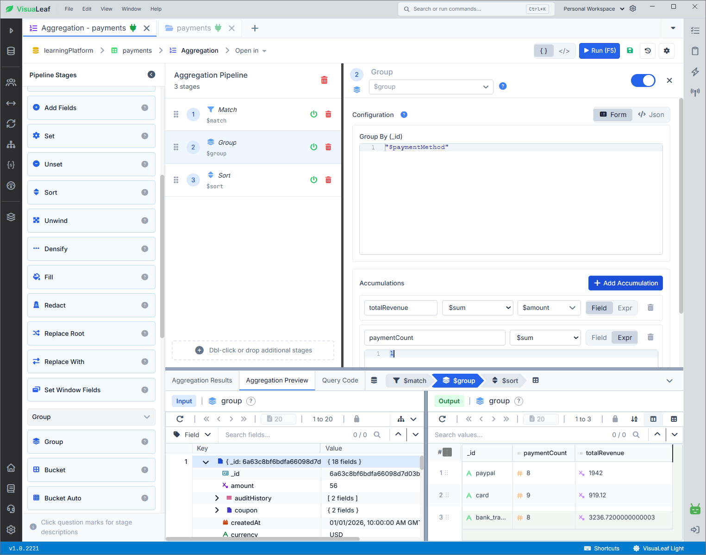The image size is (706, 555).
Task: Click refresh in the Output preview panel
Action: tap(442, 419)
